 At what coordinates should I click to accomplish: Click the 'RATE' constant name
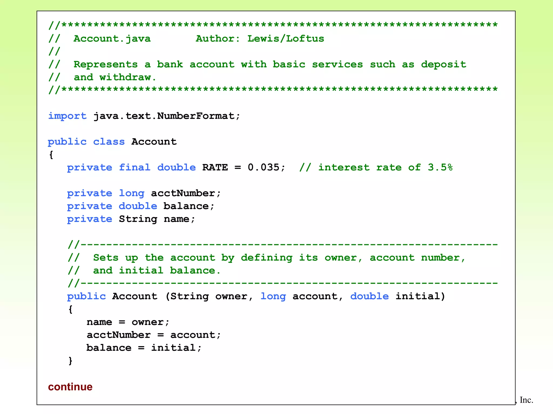click(x=215, y=167)
